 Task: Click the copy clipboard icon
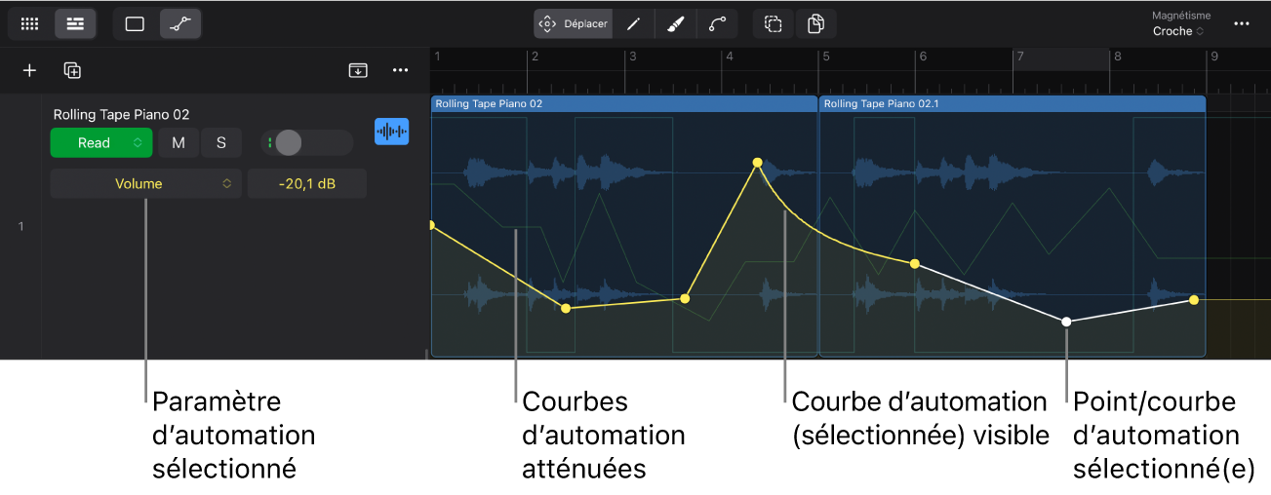[815, 23]
